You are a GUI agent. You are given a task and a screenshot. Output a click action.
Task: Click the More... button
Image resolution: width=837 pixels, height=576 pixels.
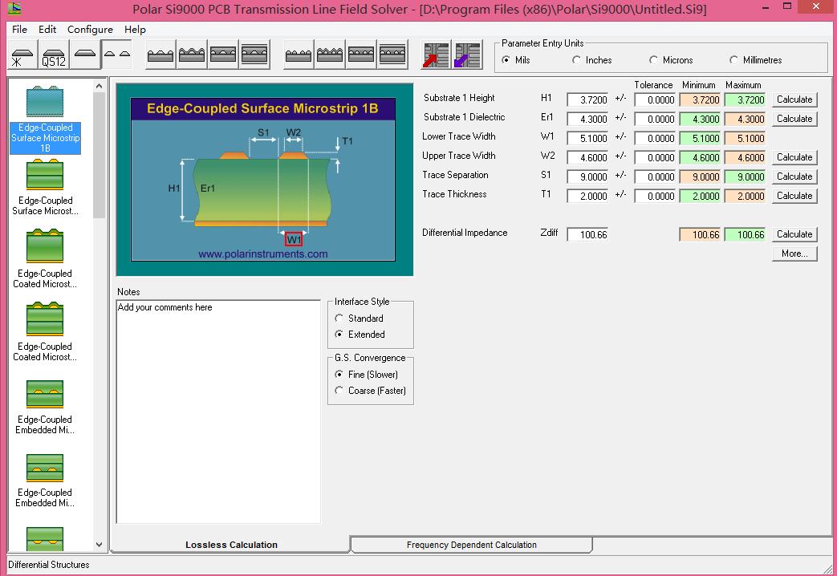pos(794,254)
